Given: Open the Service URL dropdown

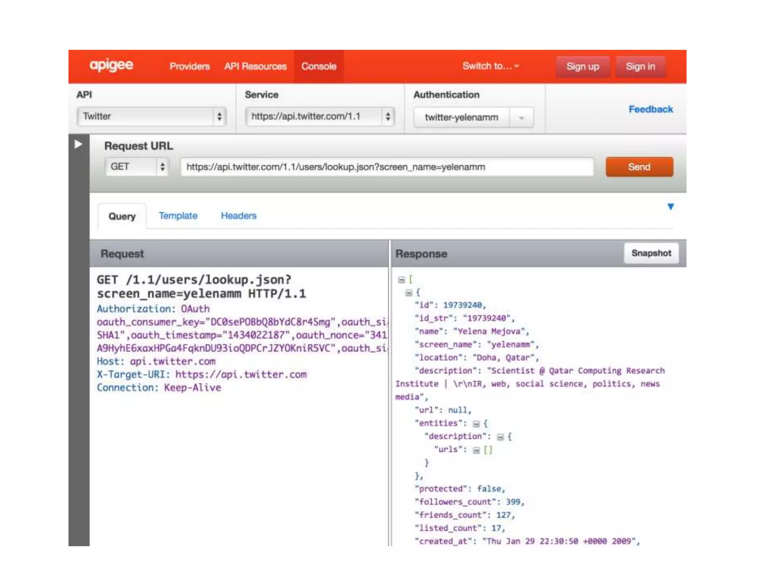Looking at the screenshot, I should point(320,117).
